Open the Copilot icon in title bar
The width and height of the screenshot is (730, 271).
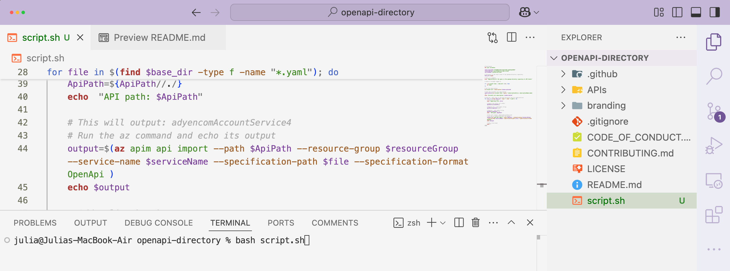tap(524, 12)
